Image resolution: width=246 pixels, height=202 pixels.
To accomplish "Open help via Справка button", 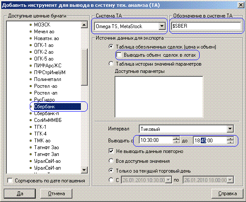I will [x=227, y=193].
